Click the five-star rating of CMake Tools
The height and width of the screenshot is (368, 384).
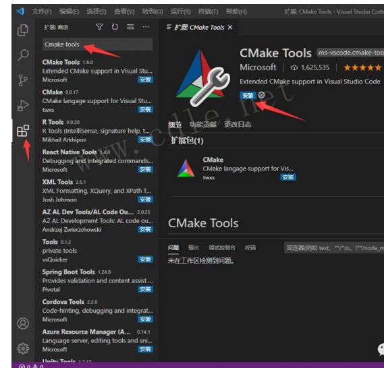[362, 67]
